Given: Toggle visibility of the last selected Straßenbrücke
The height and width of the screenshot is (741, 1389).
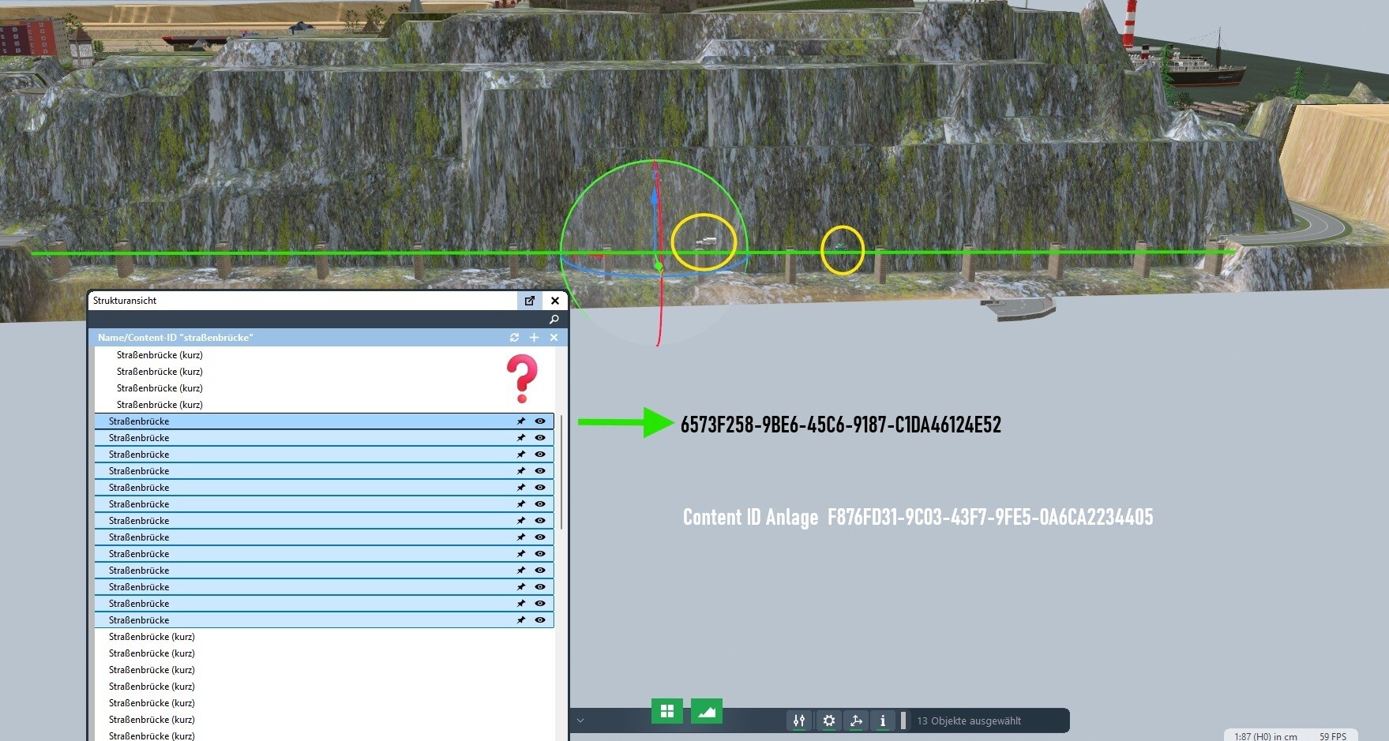Looking at the screenshot, I should pos(540,620).
